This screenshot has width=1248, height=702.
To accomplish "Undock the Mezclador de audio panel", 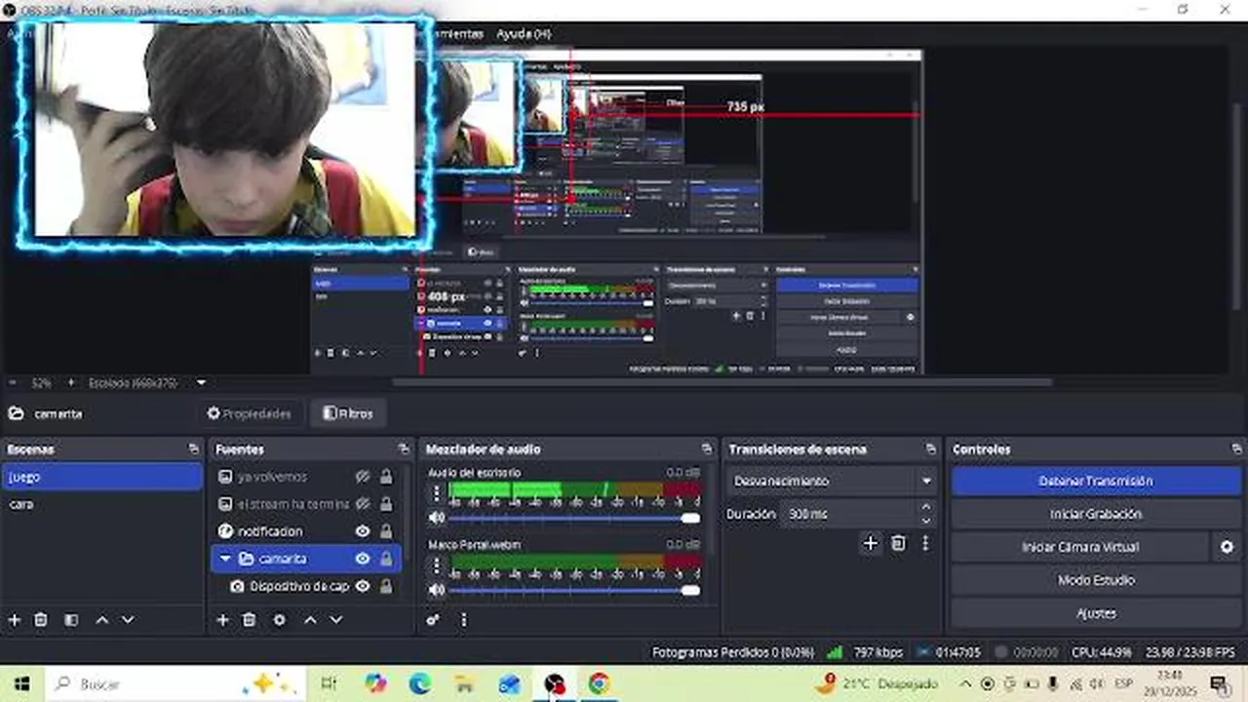I will 707,449.
